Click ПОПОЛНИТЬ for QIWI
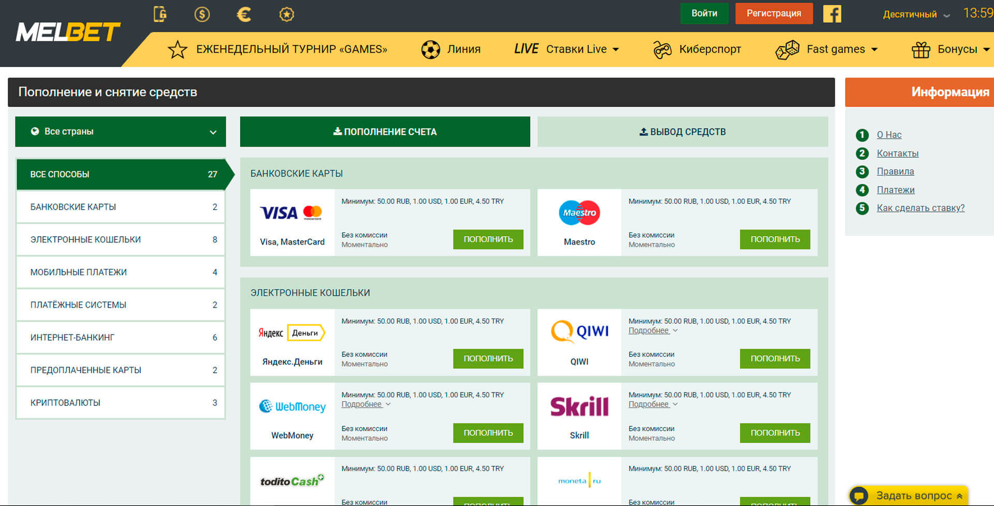Image resolution: width=994 pixels, height=506 pixels. tap(775, 358)
